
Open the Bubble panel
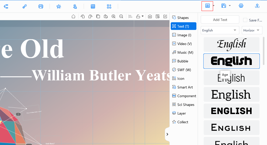coord(183,61)
